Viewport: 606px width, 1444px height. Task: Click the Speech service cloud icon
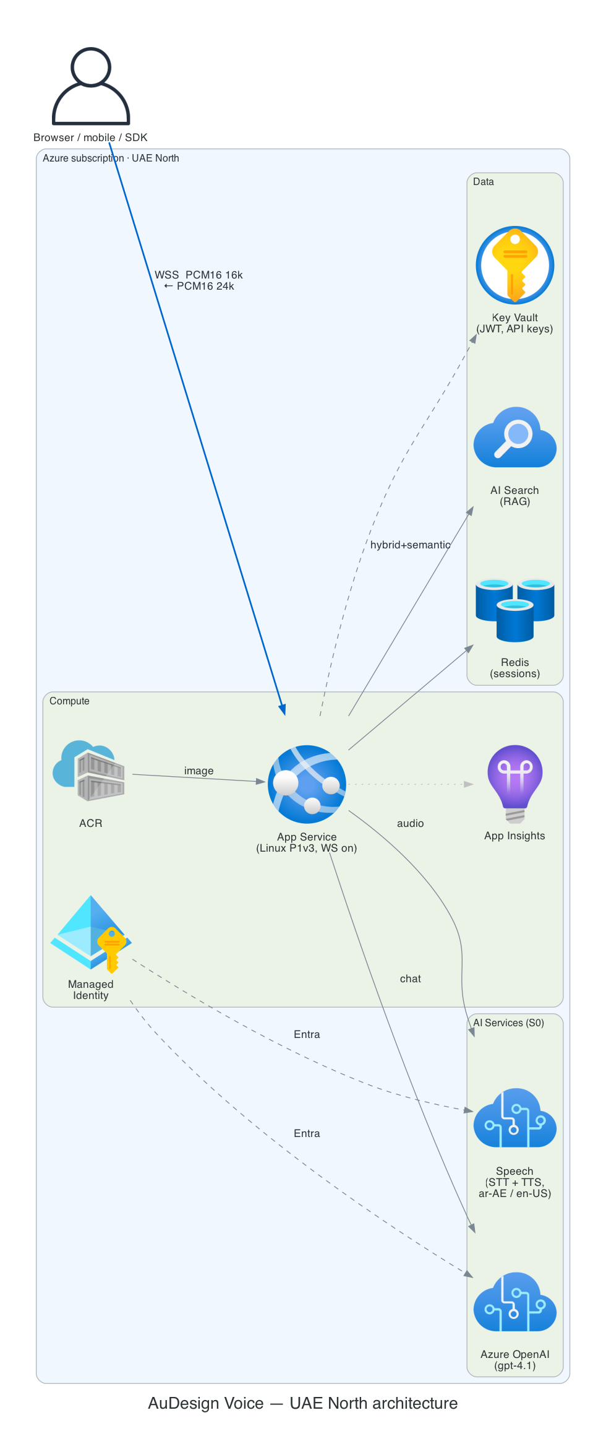pyautogui.click(x=515, y=1118)
